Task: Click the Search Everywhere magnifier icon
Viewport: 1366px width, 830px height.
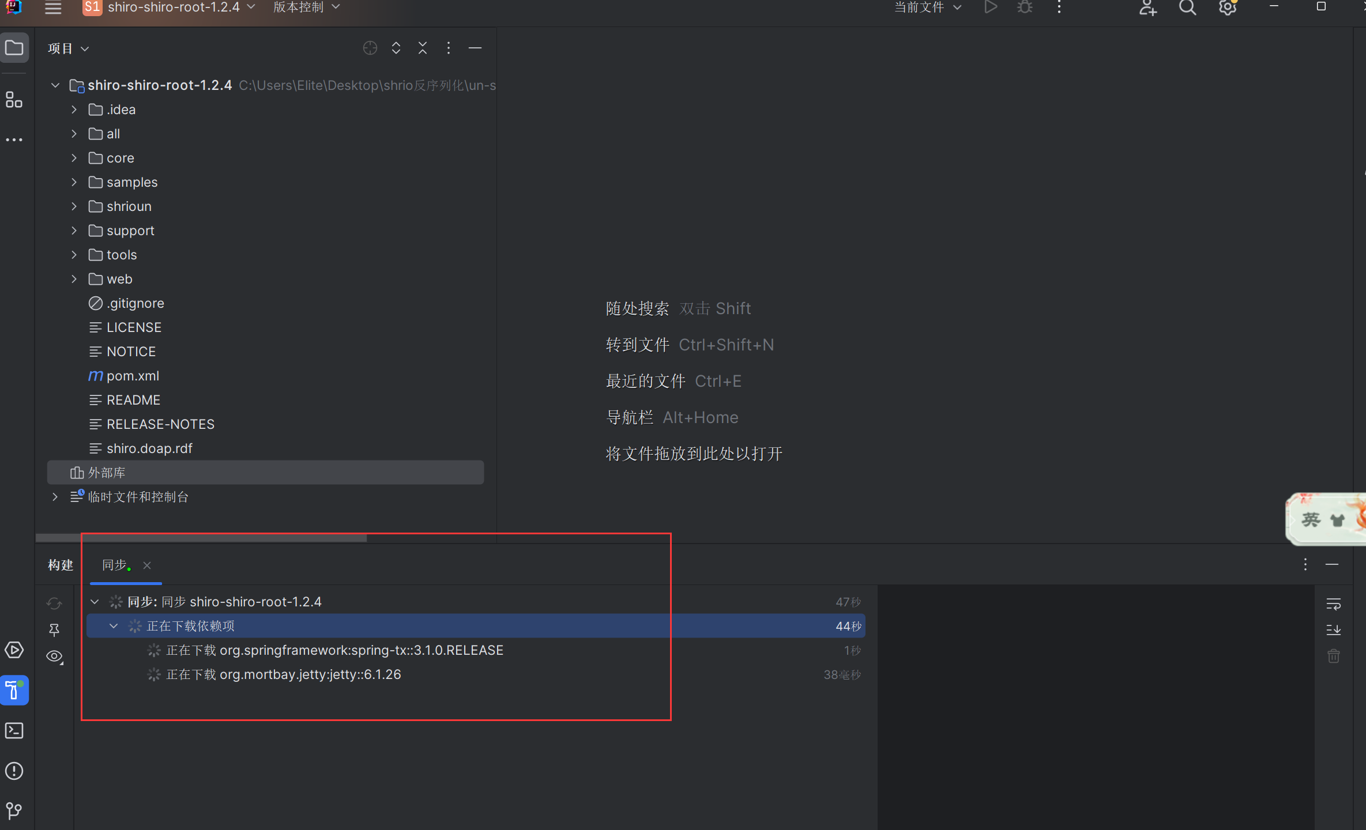Action: [x=1187, y=8]
